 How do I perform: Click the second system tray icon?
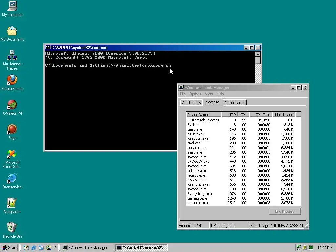[x=305, y=248]
